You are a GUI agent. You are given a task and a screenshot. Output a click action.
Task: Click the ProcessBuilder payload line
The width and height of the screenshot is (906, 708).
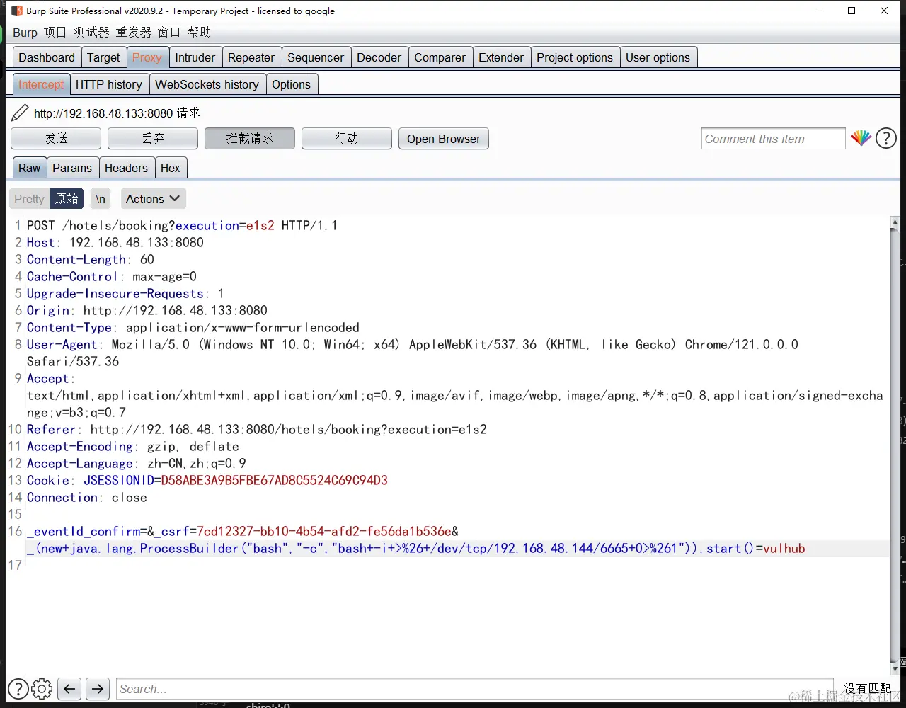[416, 548]
